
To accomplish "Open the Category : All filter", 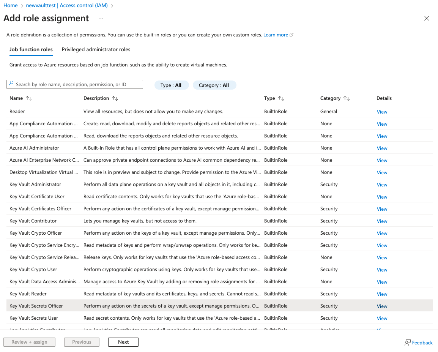I will click(214, 85).
